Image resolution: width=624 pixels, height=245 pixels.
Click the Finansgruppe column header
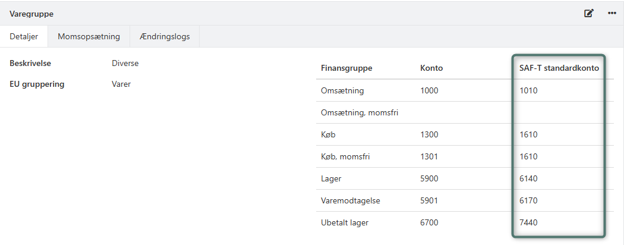pyautogui.click(x=346, y=68)
